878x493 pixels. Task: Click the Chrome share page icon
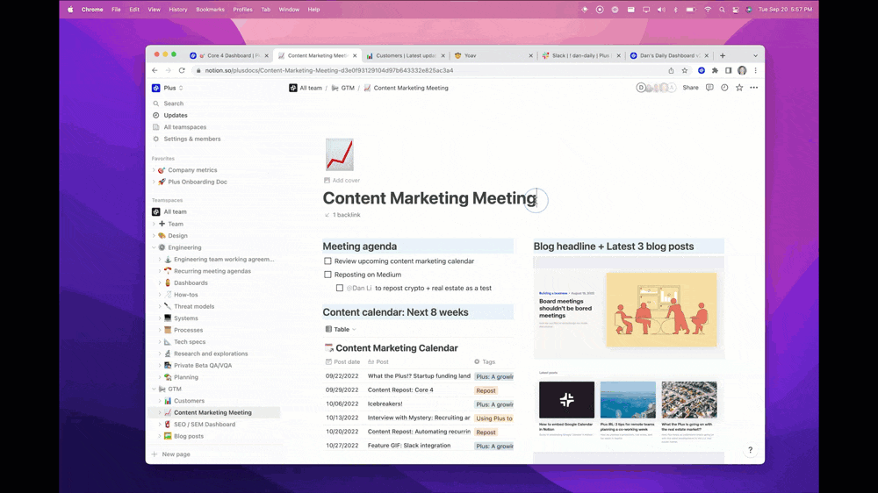click(x=671, y=70)
